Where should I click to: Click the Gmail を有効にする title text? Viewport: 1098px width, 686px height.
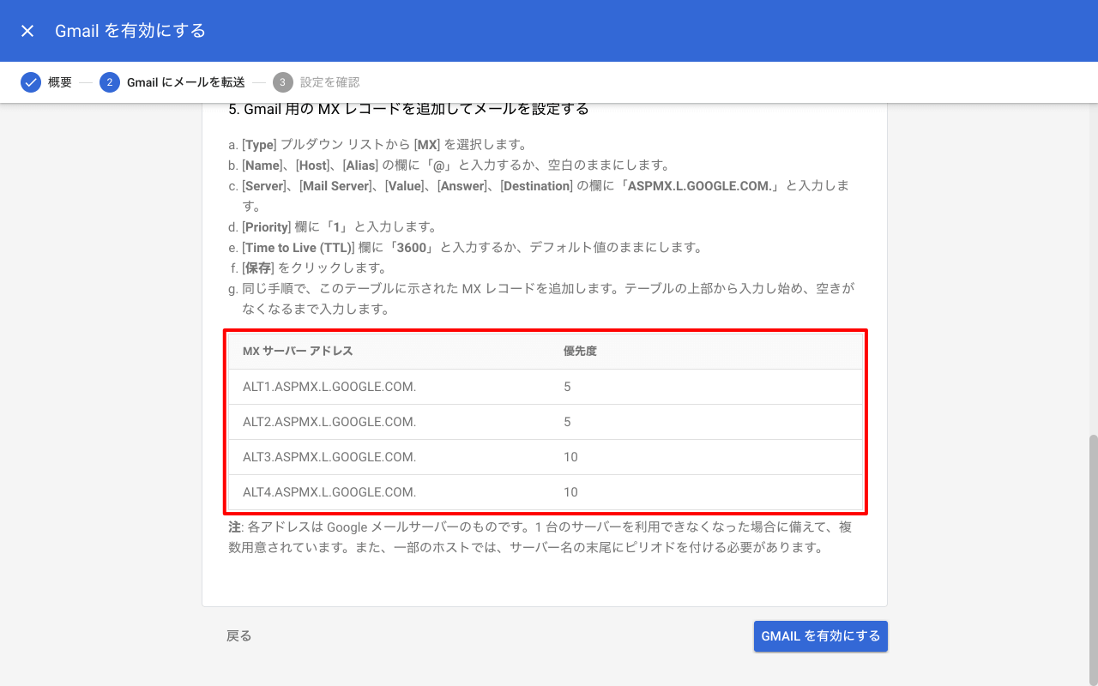click(130, 31)
